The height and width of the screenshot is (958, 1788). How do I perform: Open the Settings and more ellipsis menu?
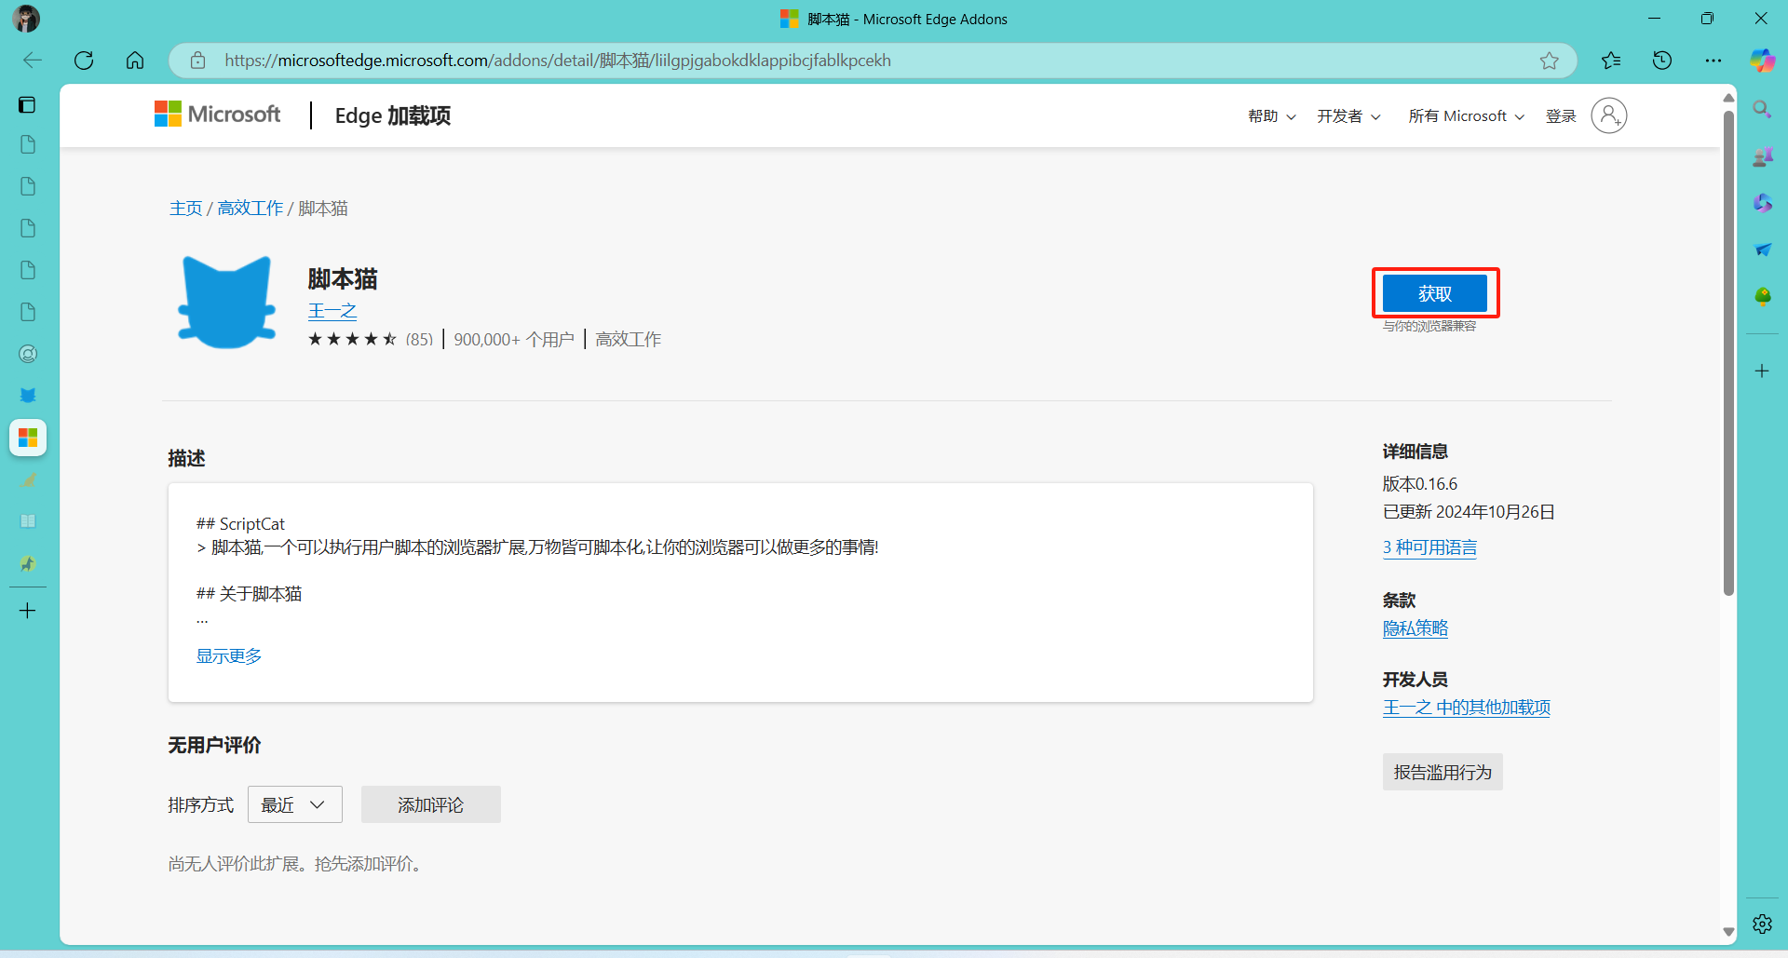[x=1713, y=61]
